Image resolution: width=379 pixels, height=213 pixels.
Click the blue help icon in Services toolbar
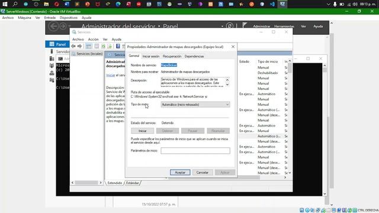118,46
